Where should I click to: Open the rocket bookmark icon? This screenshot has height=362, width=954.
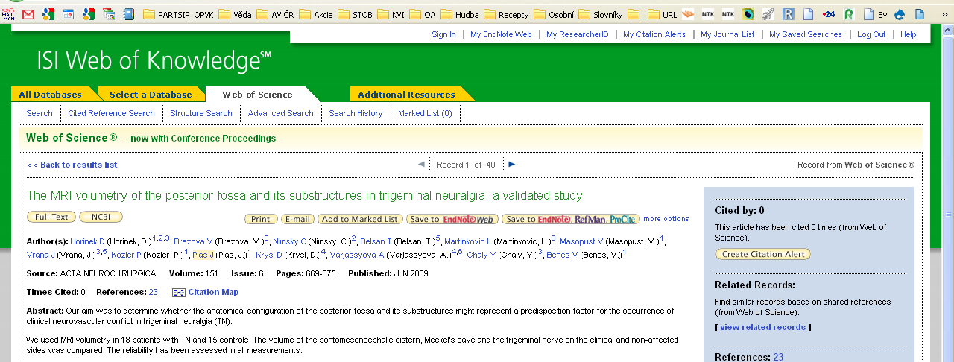pos(768,13)
